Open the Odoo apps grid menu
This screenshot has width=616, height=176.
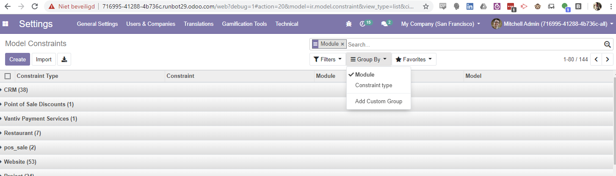(6, 24)
